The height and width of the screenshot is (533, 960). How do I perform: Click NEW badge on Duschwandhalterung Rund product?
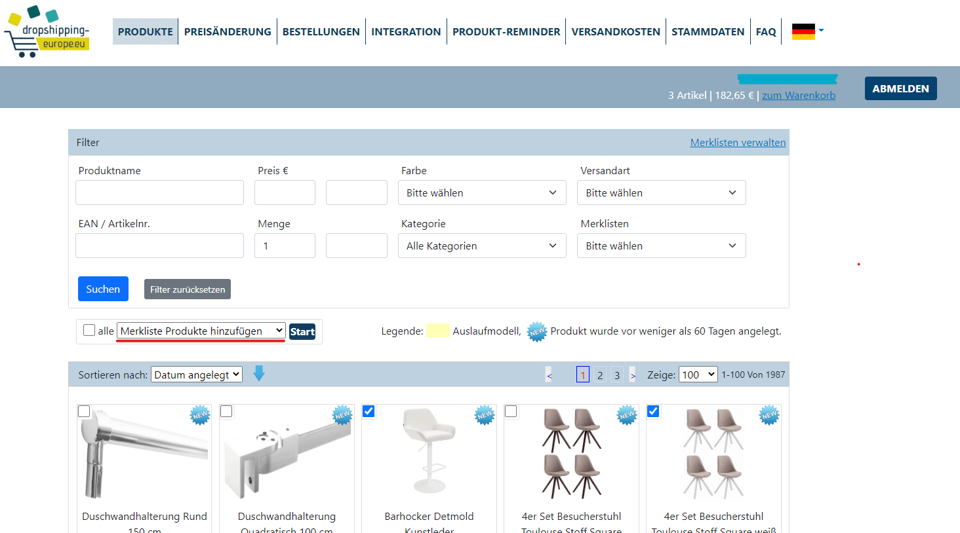click(200, 415)
